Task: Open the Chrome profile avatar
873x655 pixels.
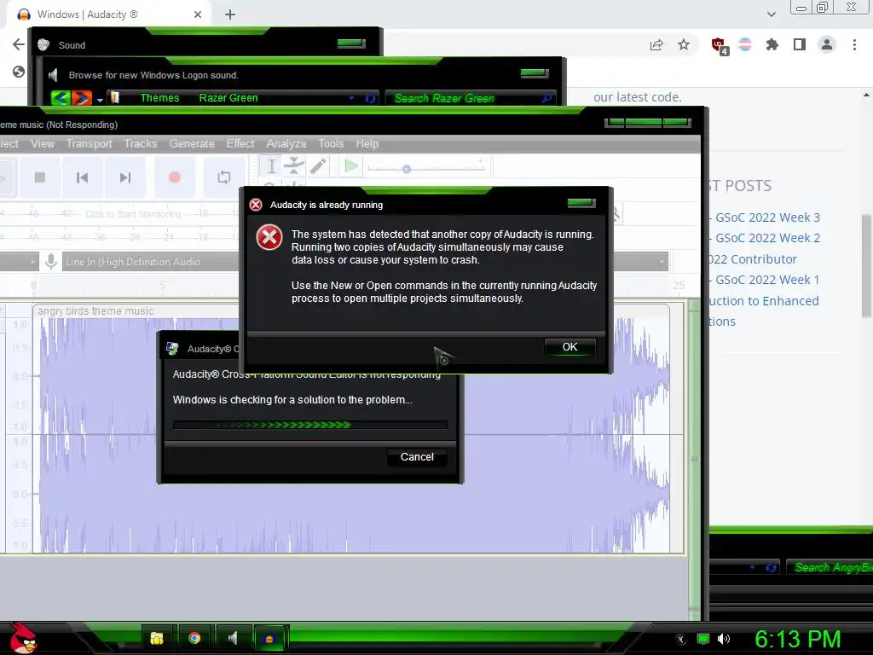Action: pyautogui.click(x=827, y=44)
